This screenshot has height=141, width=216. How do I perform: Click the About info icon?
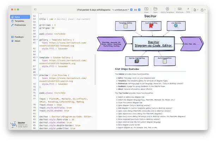(x=12, y=41)
